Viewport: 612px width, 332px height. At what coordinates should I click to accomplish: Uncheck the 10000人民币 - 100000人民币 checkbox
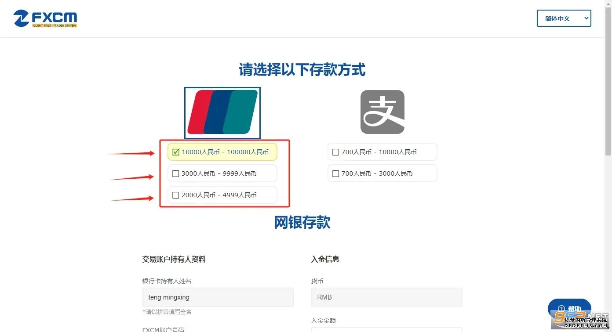[176, 152]
